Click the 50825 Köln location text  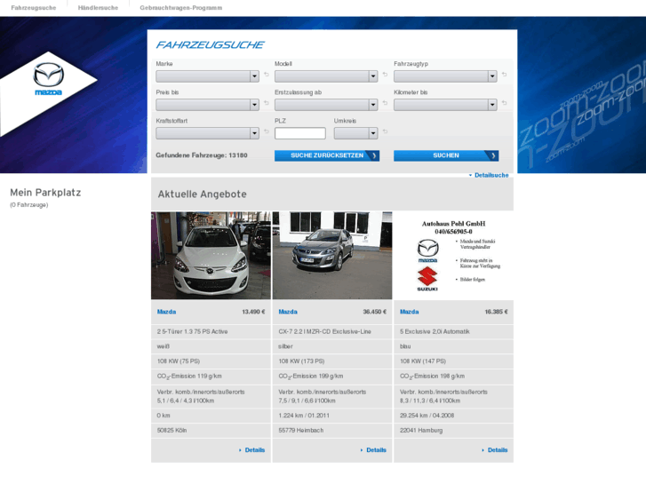coord(171,431)
